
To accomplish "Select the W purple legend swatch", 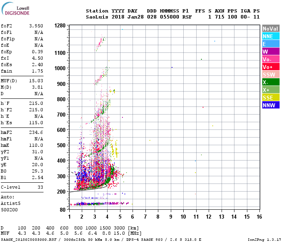I will tap(271, 52).
